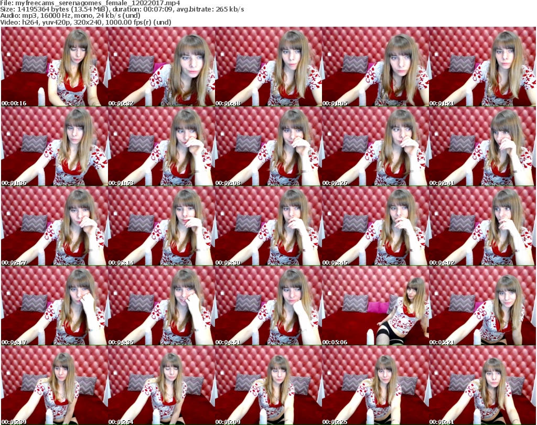Click the frame marked 00:06:25
Image resolution: width=537 pixels, height=425 pixels.
(x=375, y=385)
